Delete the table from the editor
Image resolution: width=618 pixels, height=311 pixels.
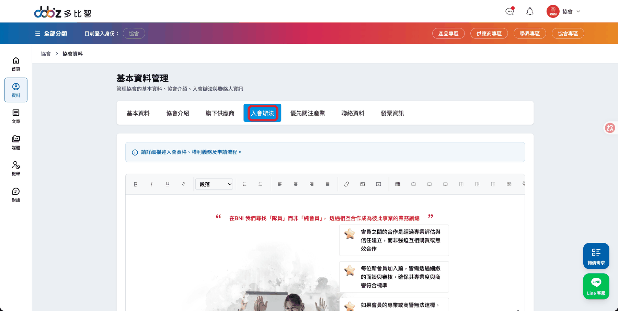coord(509,184)
